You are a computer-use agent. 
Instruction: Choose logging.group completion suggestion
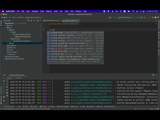75,54
